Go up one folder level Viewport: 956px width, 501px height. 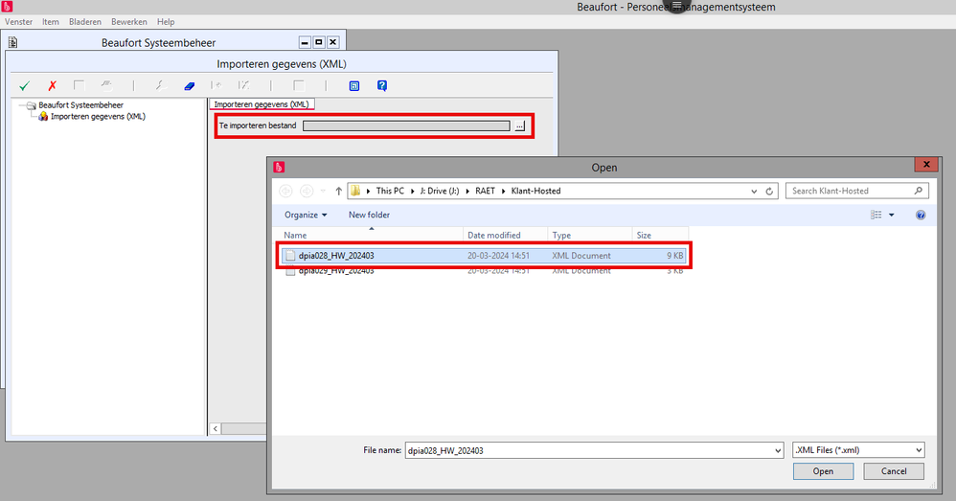339,191
